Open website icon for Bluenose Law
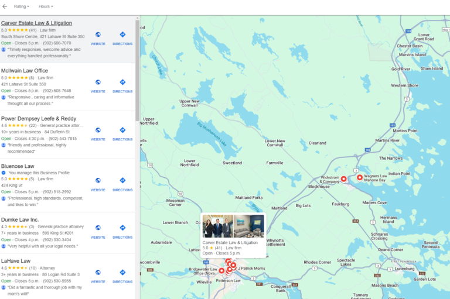 (x=98, y=180)
